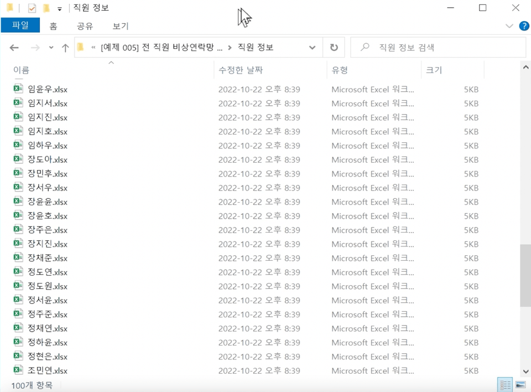This screenshot has height=392, width=531.
Task: Select the Excel icon of 임지진.xlsx
Action: click(x=18, y=117)
